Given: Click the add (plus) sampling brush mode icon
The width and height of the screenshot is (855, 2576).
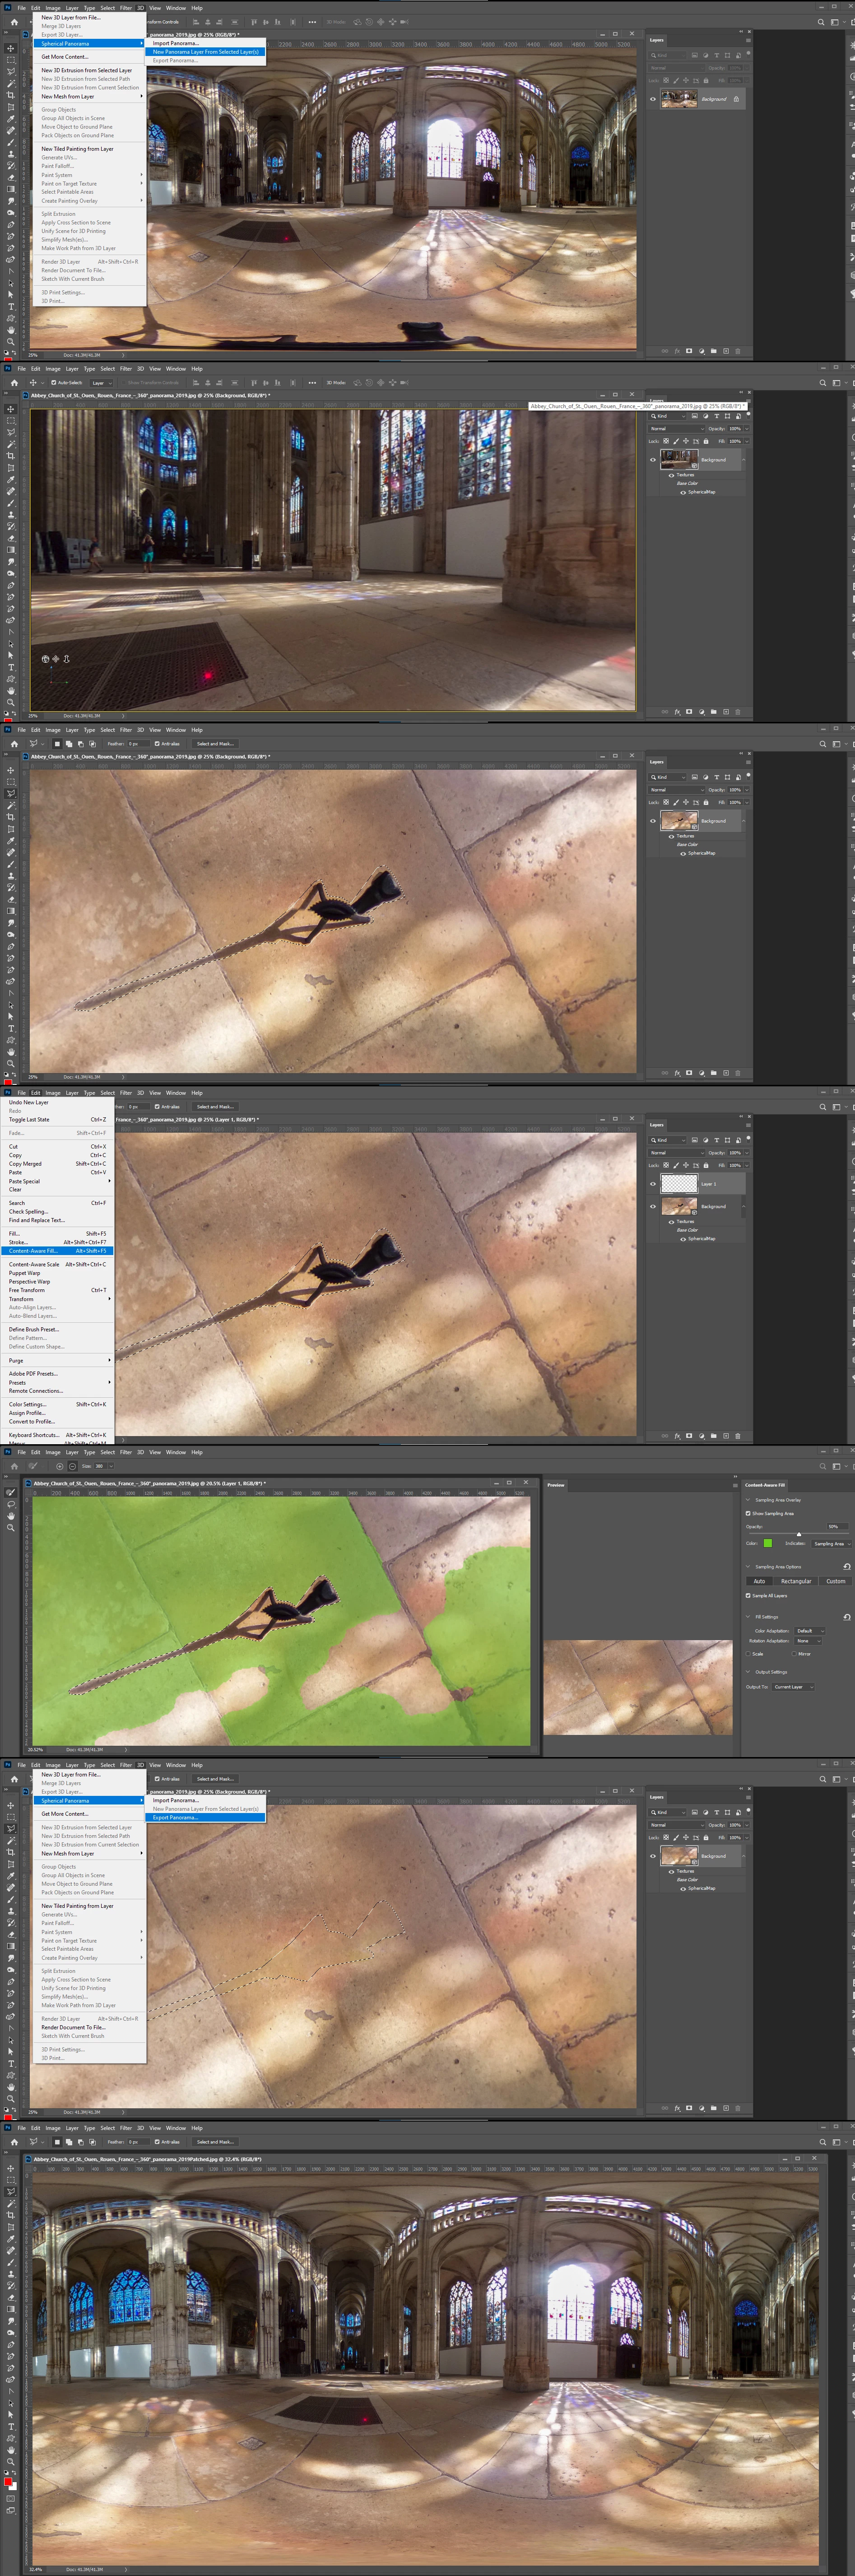Looking at the screenshot, I should [59, 1466].
